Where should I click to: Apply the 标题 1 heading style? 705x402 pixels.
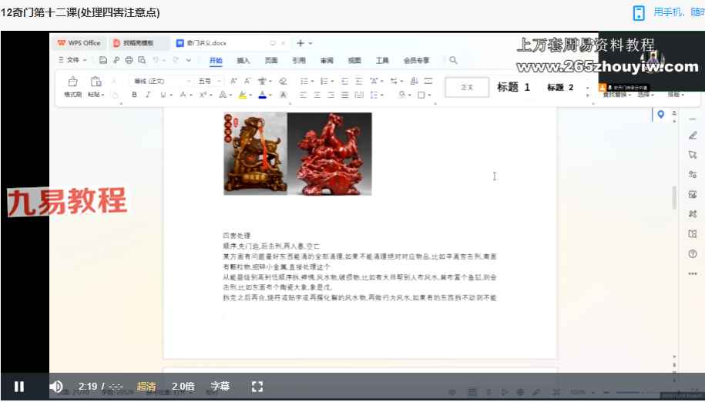click(x=513, y=87)
